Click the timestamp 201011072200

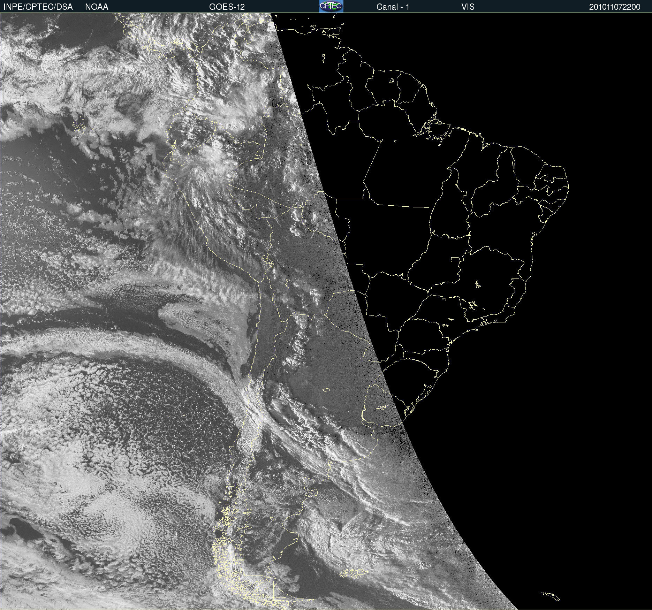615,7
